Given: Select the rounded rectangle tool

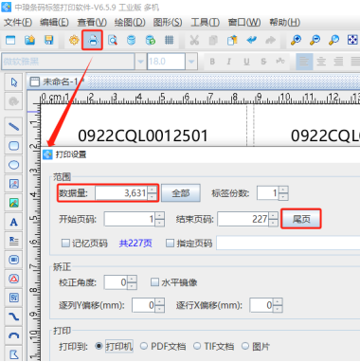Looking at the screenshot, I should pyautogui.click(x=13, y=146).
